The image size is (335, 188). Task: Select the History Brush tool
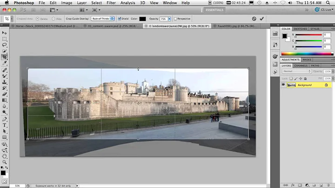[4, 88]
